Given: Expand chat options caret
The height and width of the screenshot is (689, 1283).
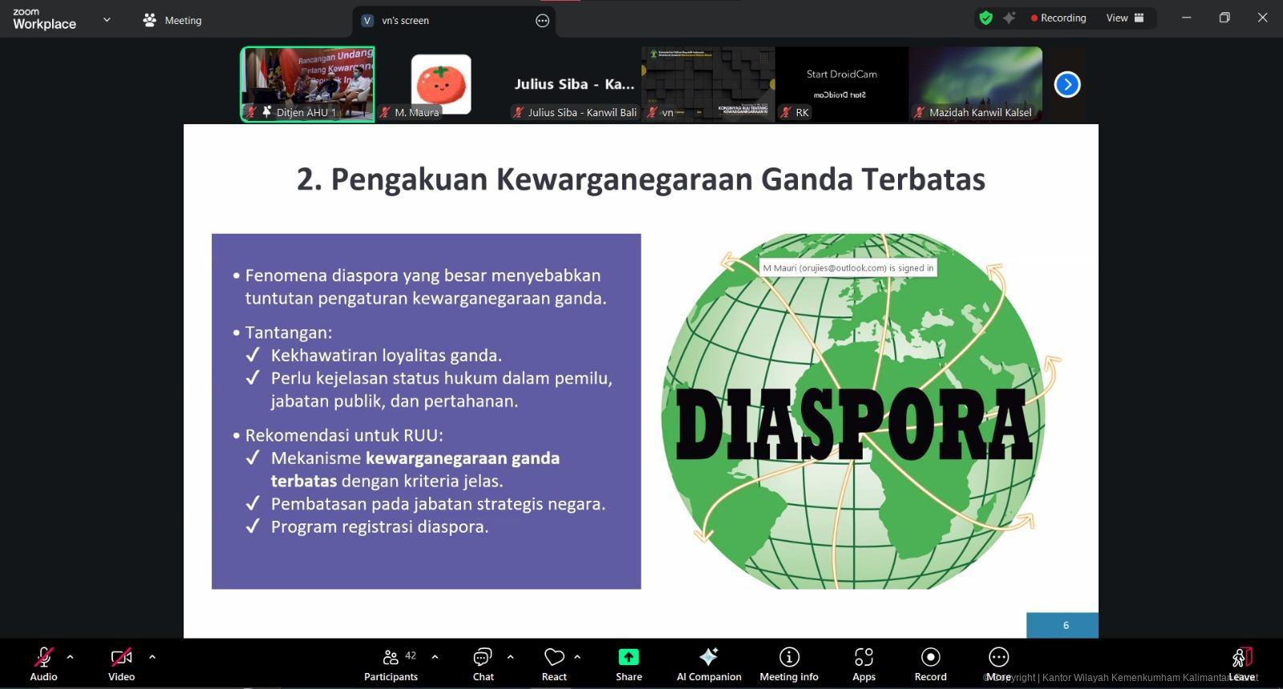Looking at the screenshot, I should click(510, 657).
